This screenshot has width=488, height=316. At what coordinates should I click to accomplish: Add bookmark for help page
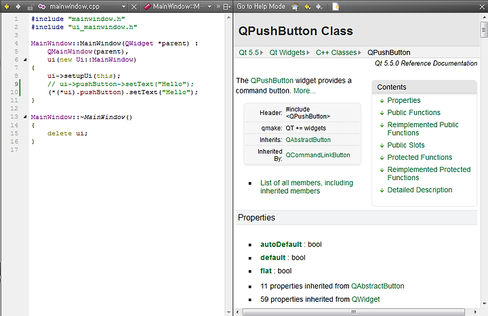(335, 7)
